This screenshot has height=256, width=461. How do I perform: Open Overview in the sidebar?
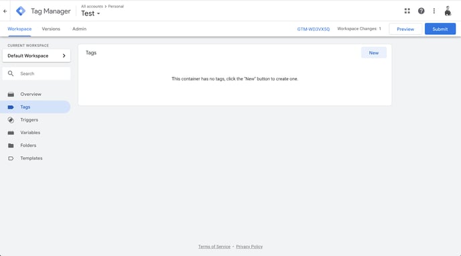(36, 94)
